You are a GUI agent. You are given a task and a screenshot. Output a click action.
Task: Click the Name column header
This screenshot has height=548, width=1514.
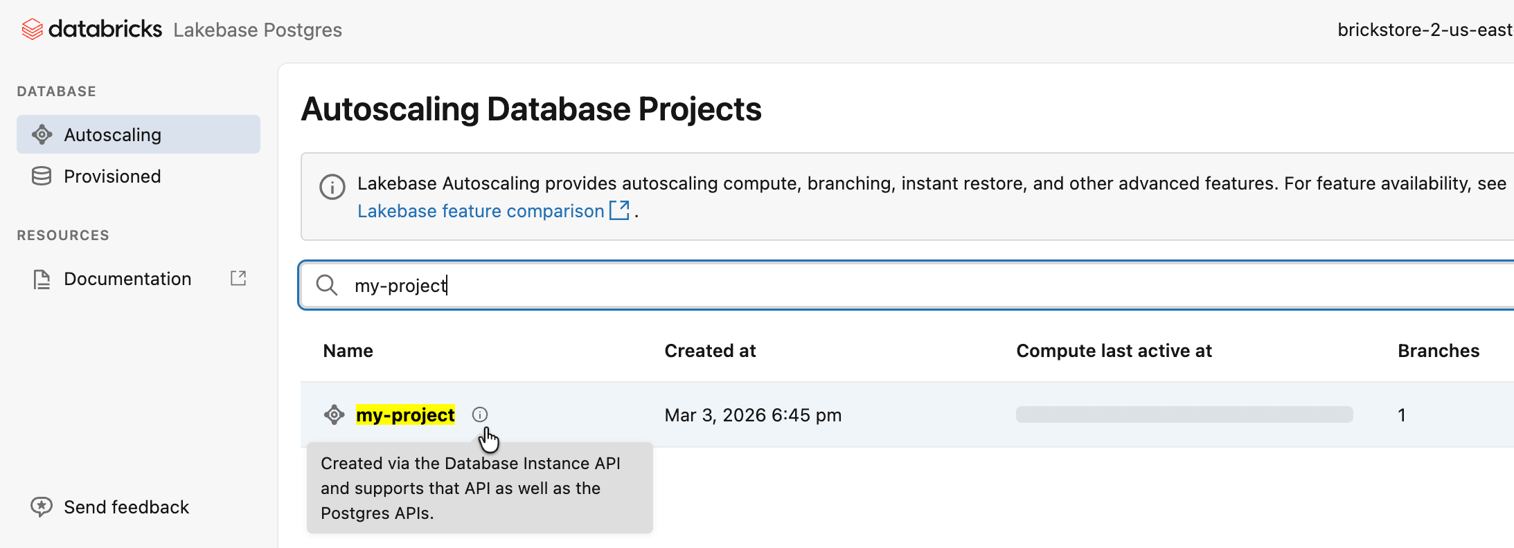(x=348, y=351)
